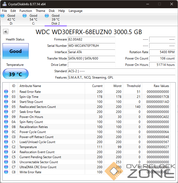
Task: Click the CrystalDiskInfo app icon in title bar
Action: coord(5,4)
